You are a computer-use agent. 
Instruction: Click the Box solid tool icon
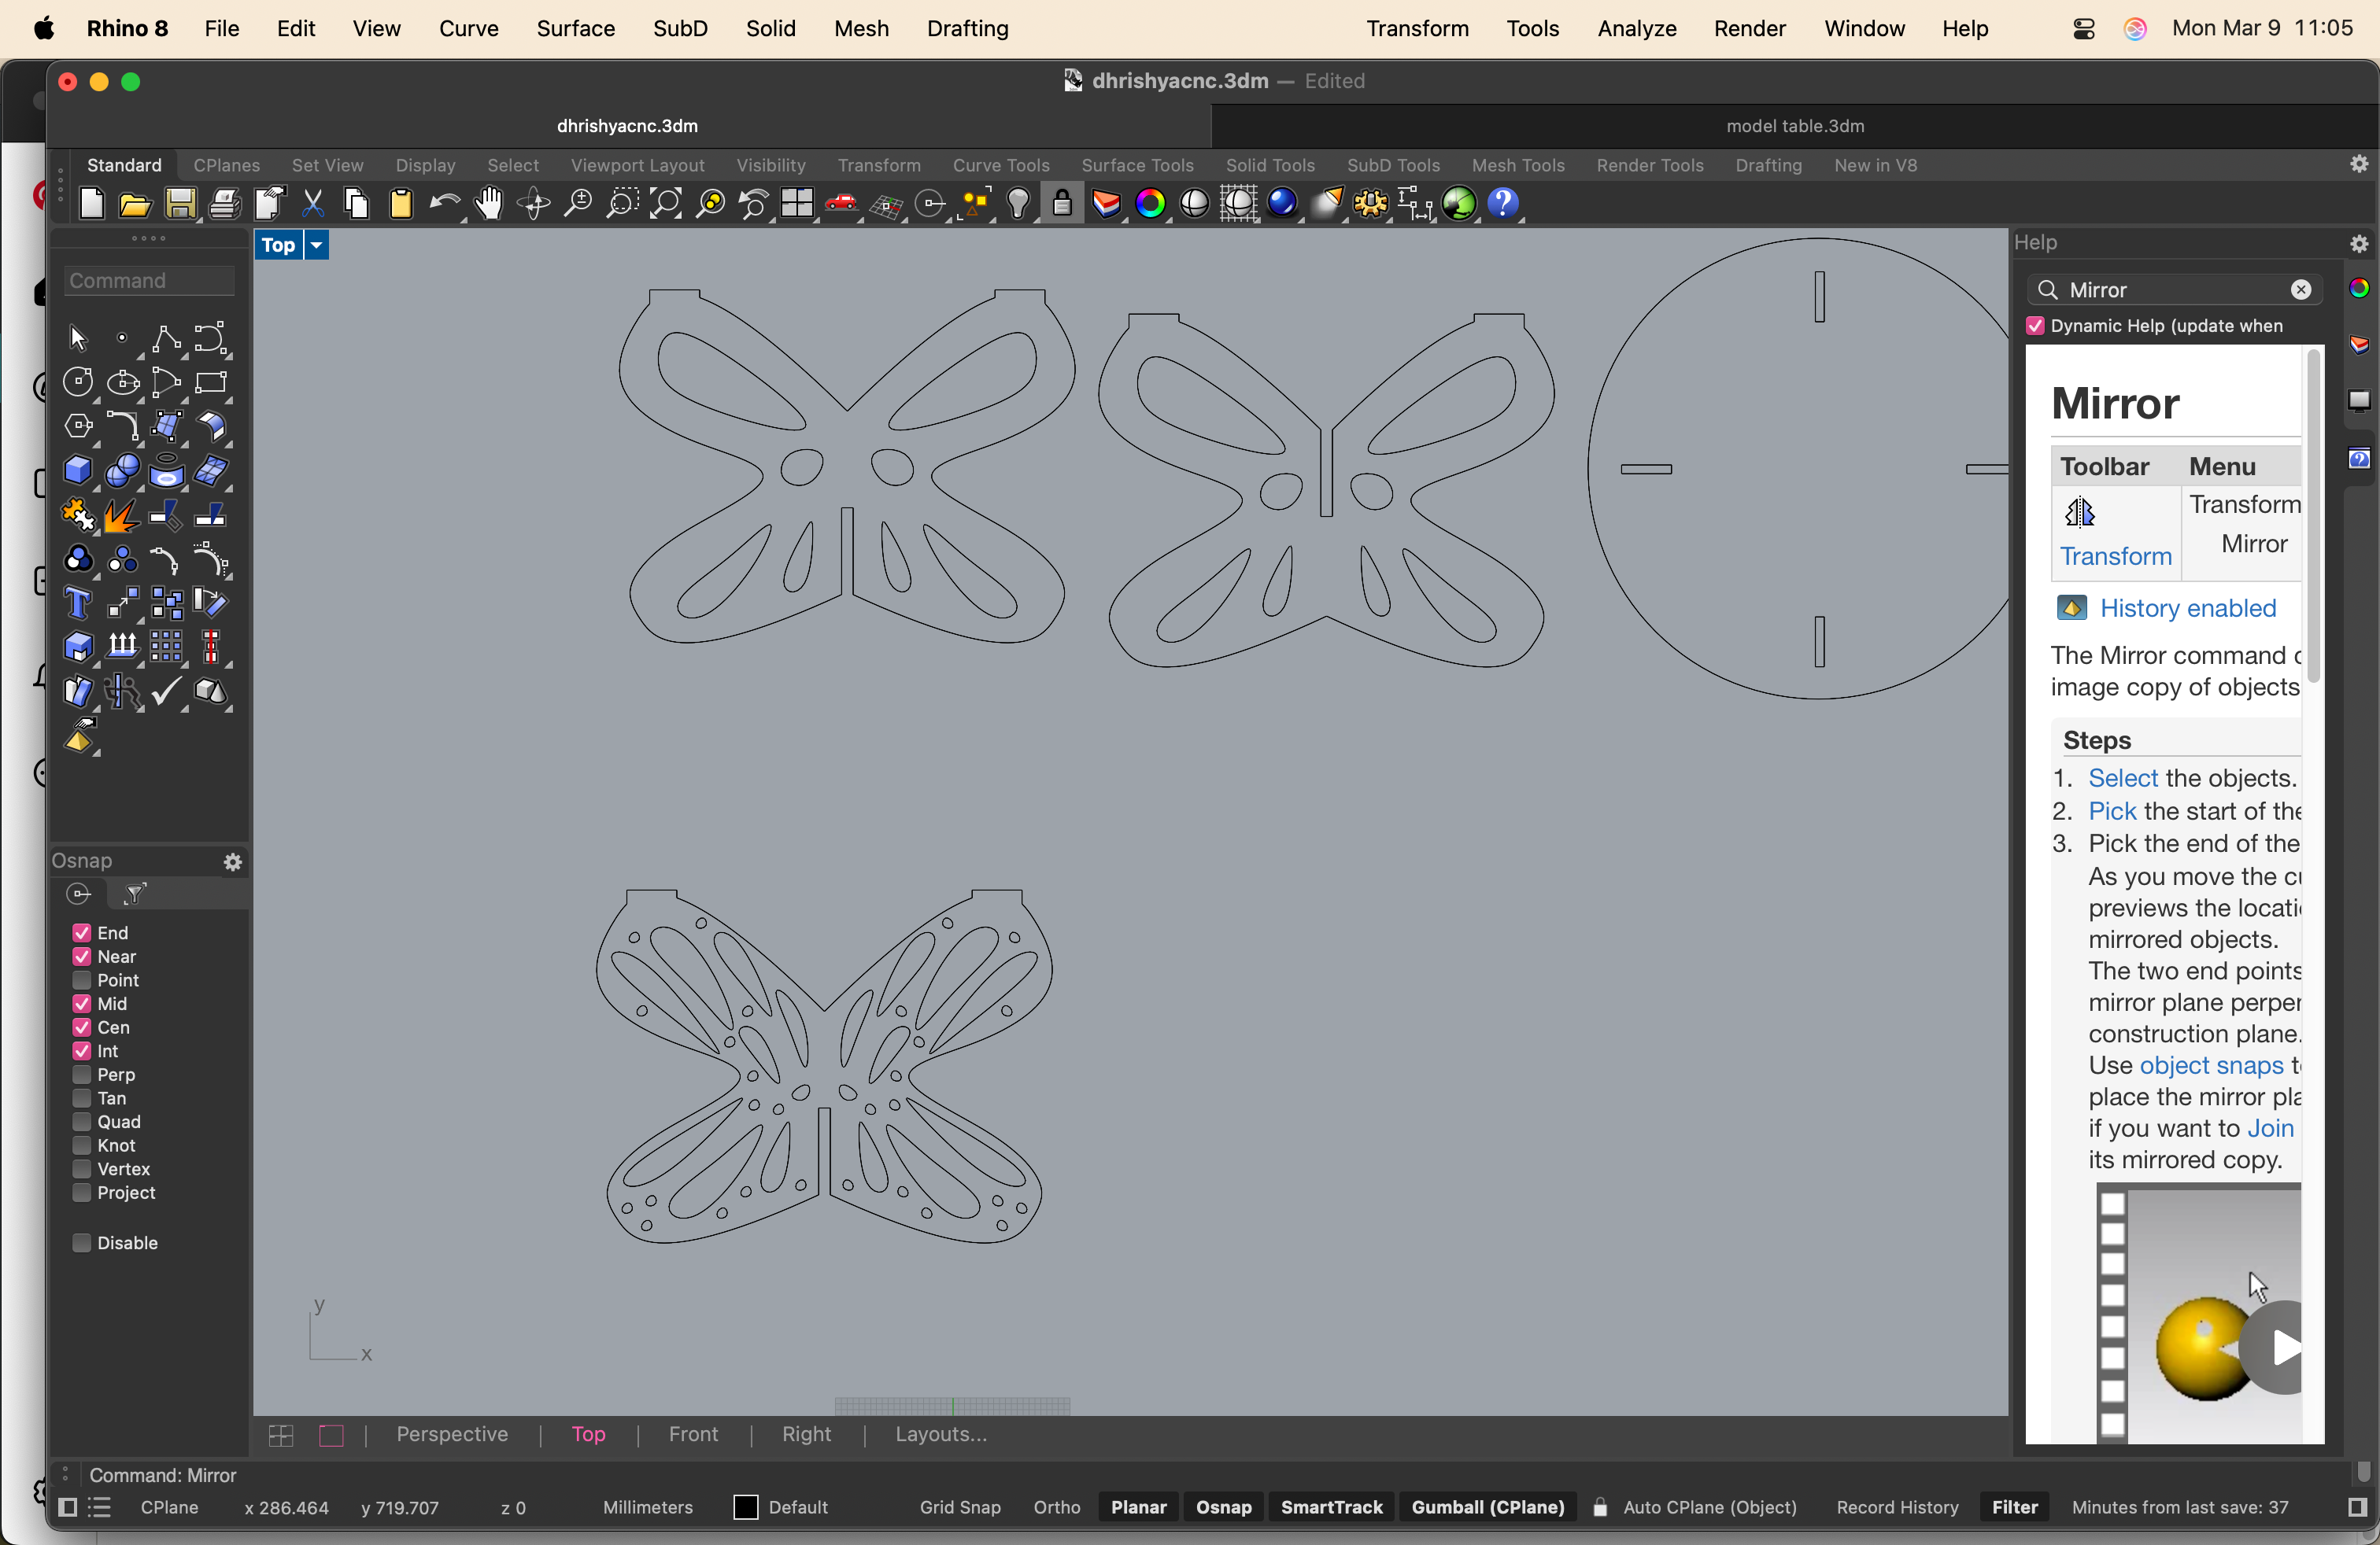pyautogui.click(x=78, y=470)
